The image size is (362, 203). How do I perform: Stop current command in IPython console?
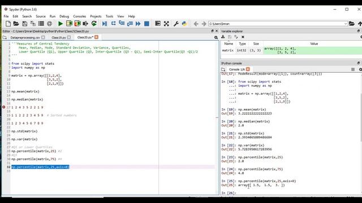coord(353,69)
